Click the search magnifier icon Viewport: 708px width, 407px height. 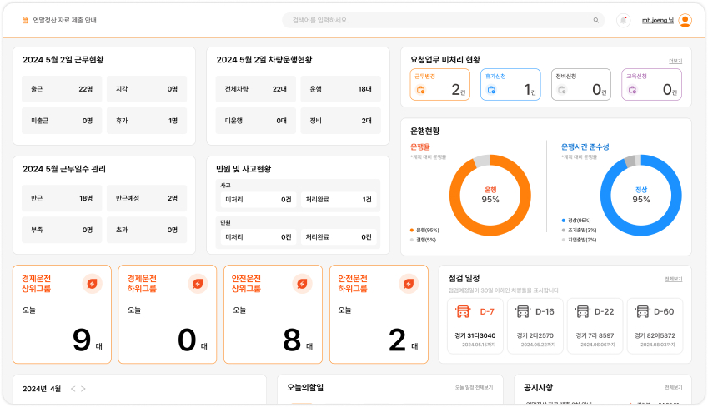[595, 20]
